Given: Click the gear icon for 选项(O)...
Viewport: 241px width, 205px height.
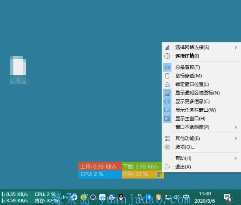Looking at the screenshot, I should 167,147.
